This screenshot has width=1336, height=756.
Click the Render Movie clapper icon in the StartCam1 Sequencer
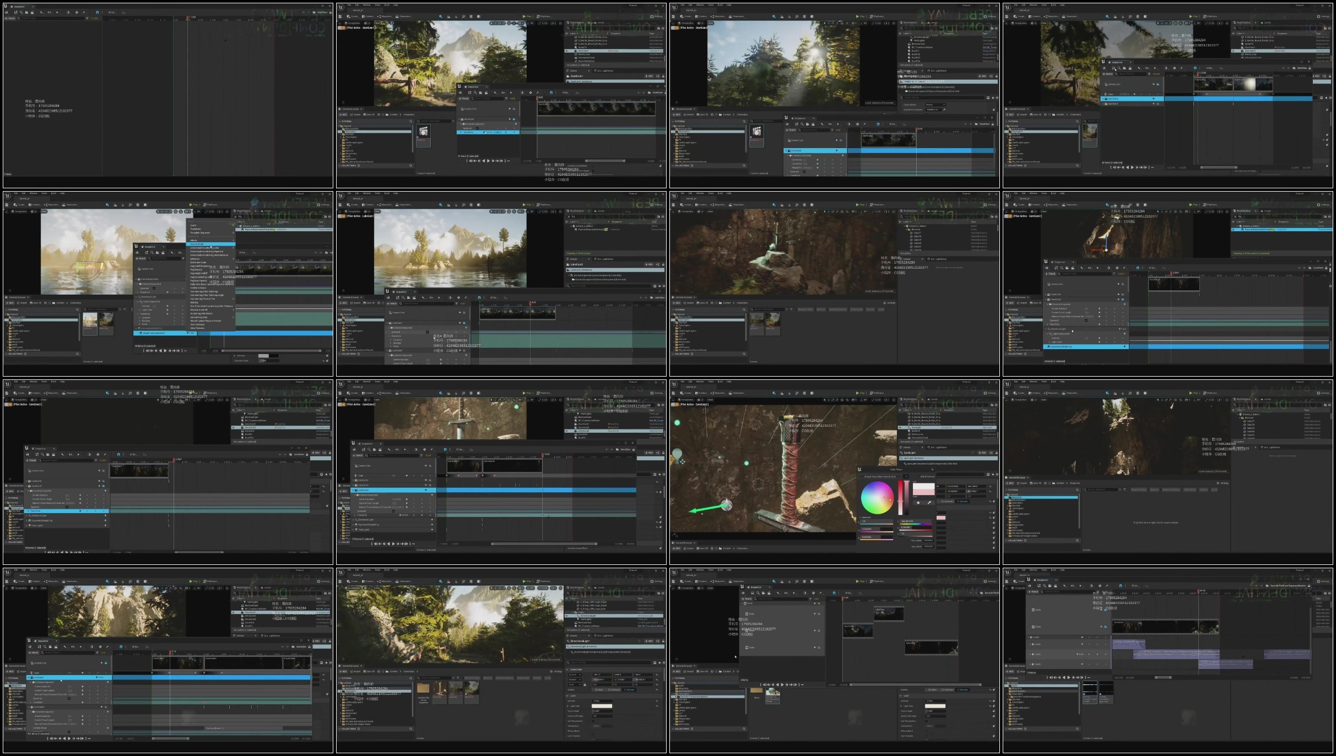[486, 93]
